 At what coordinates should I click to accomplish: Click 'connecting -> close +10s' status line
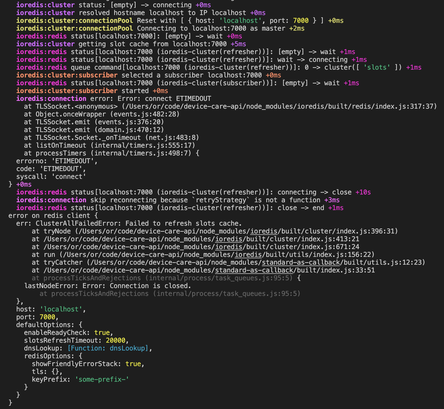click(194, 192)
